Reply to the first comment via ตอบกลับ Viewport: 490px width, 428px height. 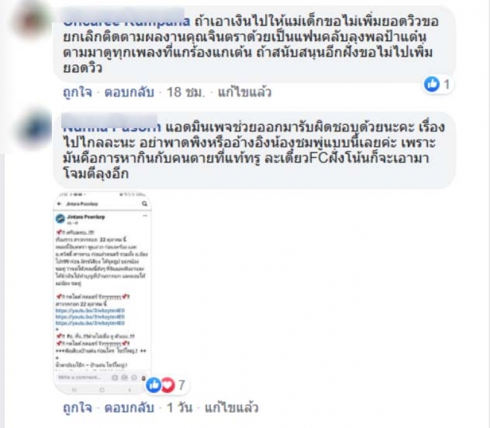[129, 93]
